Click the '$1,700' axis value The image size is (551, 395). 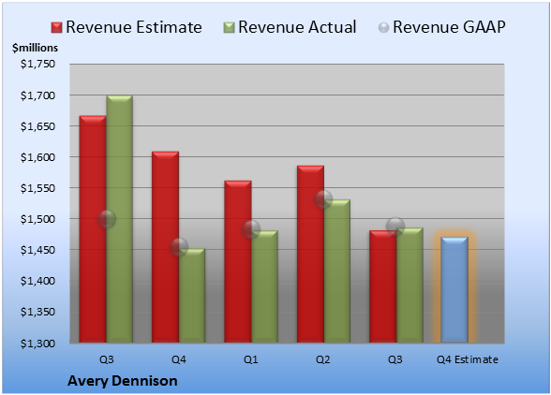(x=37, y=95)
